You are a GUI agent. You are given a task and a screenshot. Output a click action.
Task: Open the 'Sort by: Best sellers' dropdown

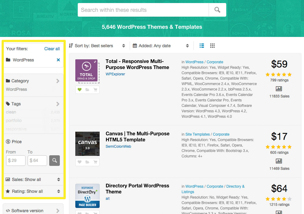97,46
